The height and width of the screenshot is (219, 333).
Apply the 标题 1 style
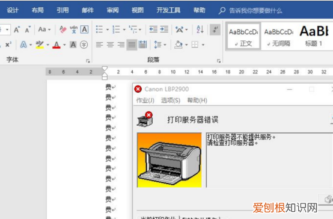pos(314,36)
